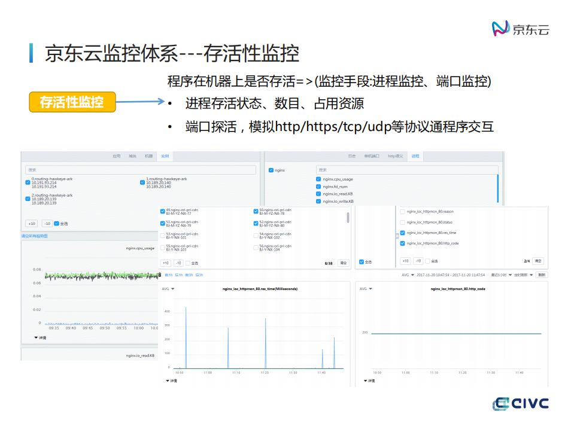Enable 全选 select-all in the instance panel
The height and width of the screenshot is (430, 574).
[x=57, y=224]
